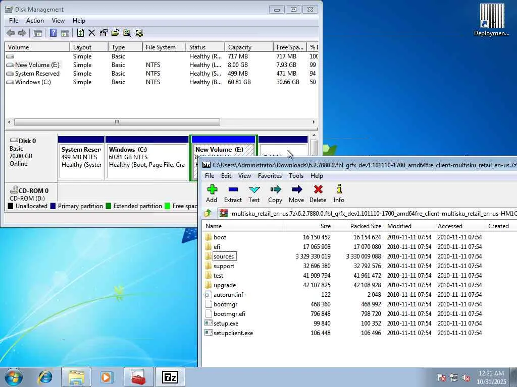517x387 pixels.
Task: Open the File menu in Disk Management
Action: pos(14,20)
